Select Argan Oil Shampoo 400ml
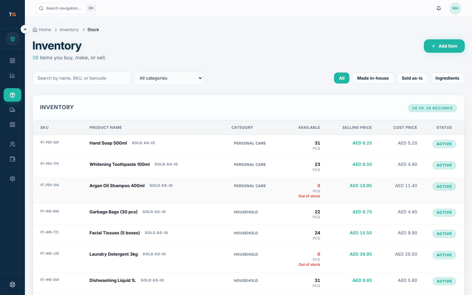Image resolution: width=472 pixels, height=295 pixels. (x=117, y=186)
